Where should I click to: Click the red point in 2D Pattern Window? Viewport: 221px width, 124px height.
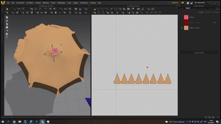(x=147, y=68)
